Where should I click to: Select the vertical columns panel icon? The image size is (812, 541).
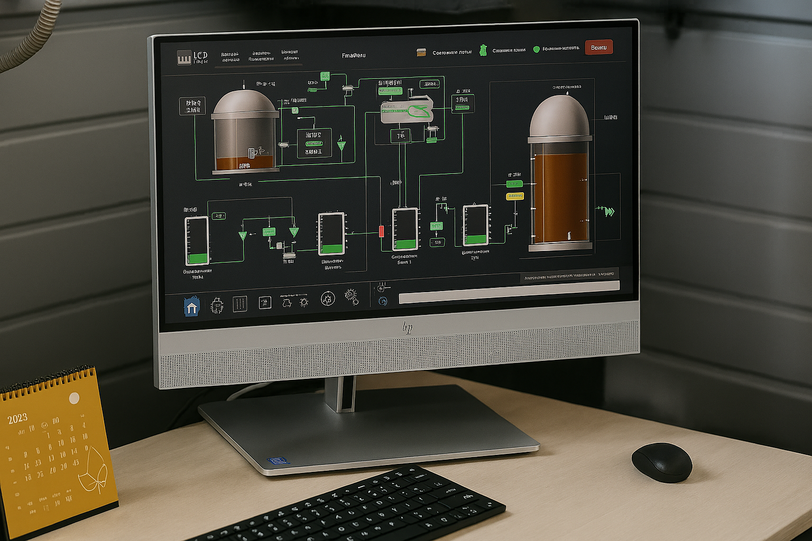coord(239,303)
